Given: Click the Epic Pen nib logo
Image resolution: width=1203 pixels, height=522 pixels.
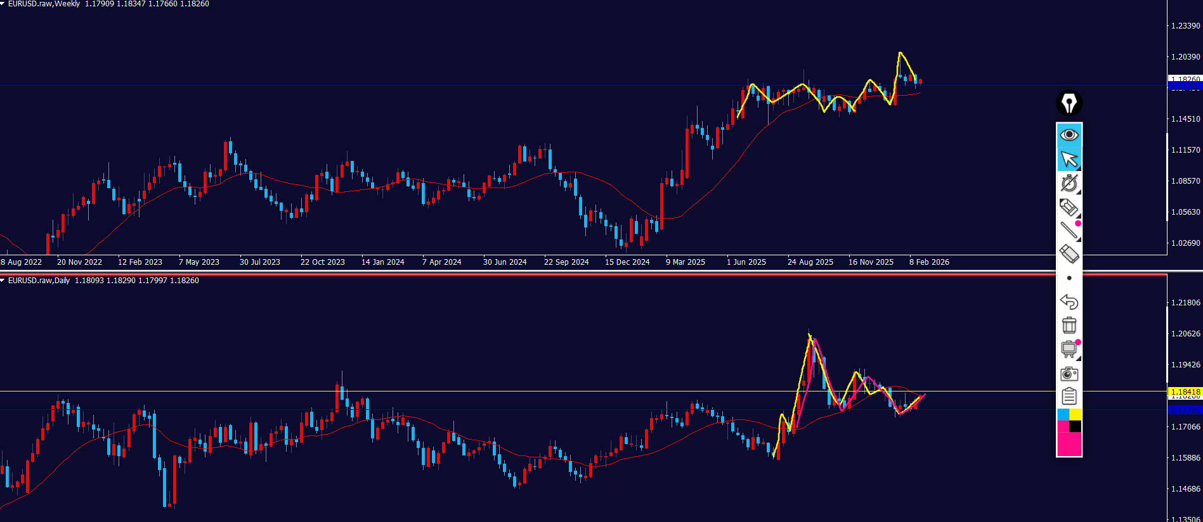Looking at the screenshot, I should point(1069,103).
